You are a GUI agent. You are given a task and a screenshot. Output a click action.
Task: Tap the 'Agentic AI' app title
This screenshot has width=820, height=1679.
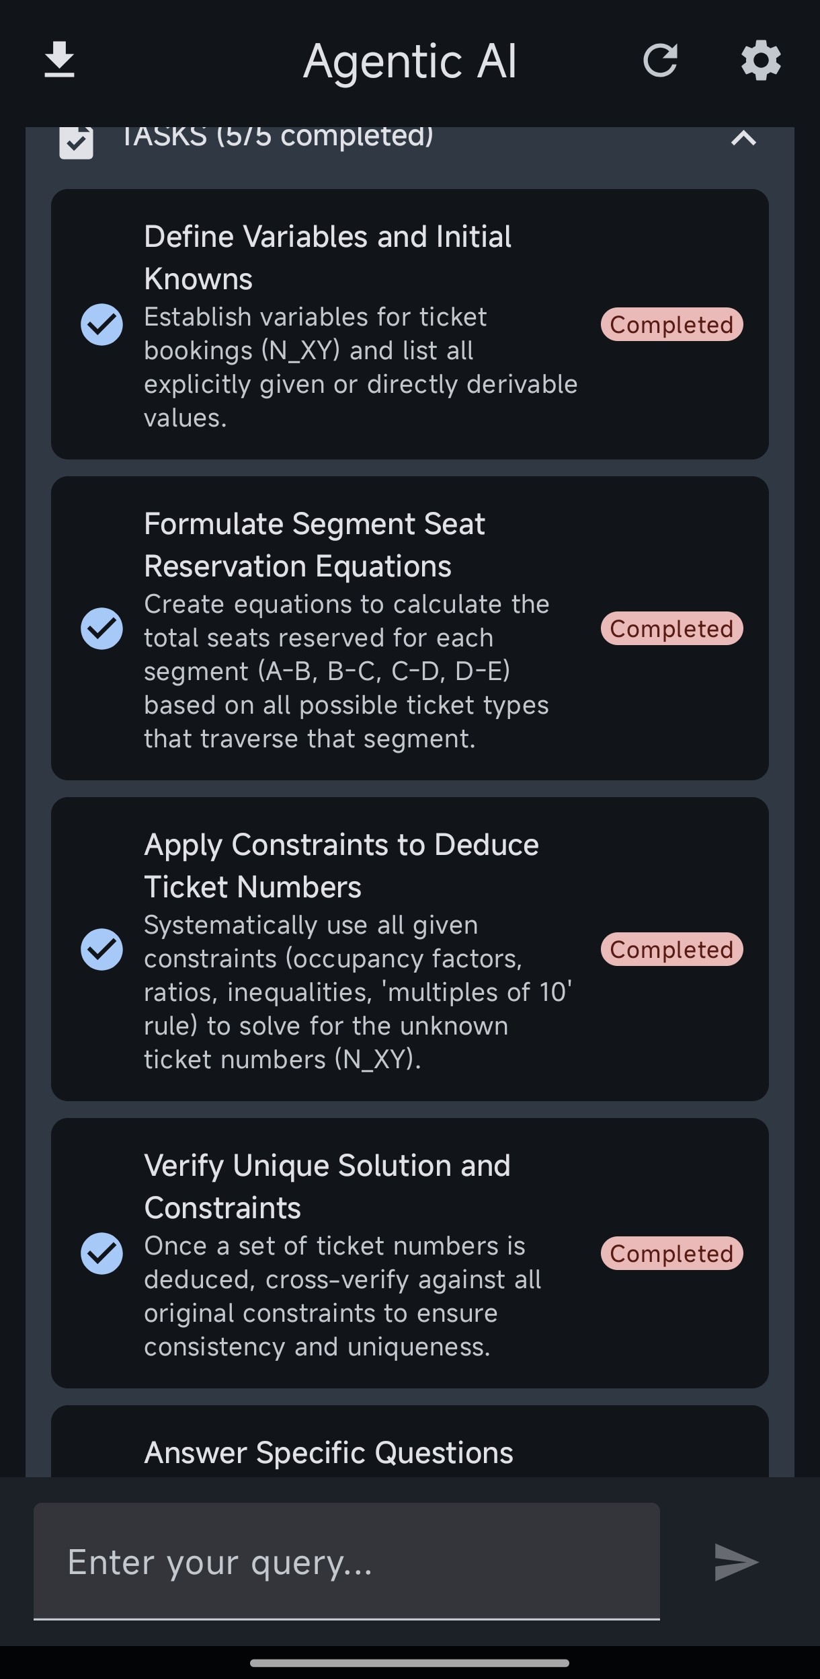(x=410, y=61)
